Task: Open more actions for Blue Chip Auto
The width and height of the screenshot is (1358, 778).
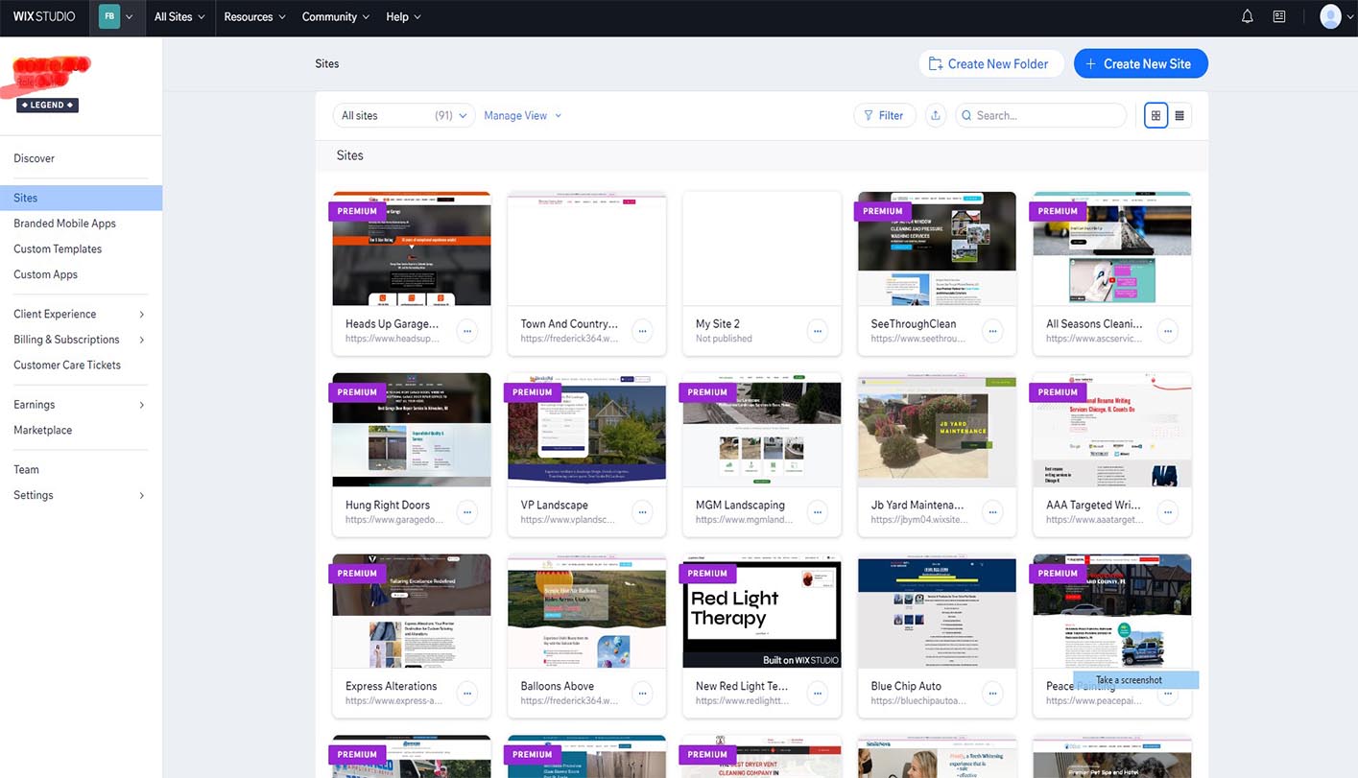Action: (993, 694)
